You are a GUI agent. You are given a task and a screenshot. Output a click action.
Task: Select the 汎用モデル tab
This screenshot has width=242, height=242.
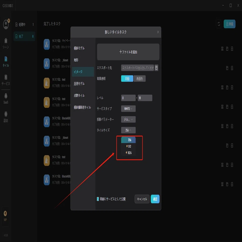coord(83,84)
